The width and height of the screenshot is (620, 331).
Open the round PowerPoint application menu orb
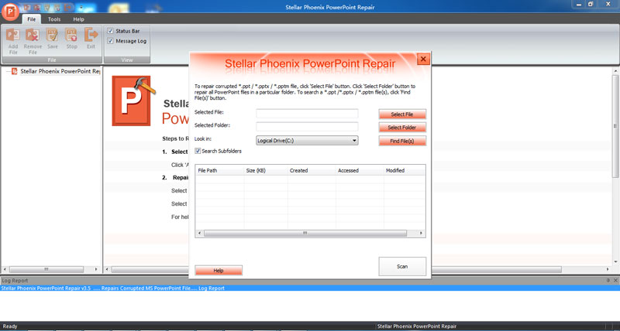pos(10,12)
